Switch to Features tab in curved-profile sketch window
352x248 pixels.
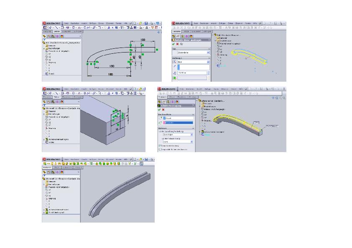(x=47, y=32)
